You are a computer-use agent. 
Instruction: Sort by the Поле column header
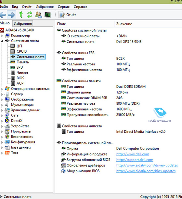(85, 24)
